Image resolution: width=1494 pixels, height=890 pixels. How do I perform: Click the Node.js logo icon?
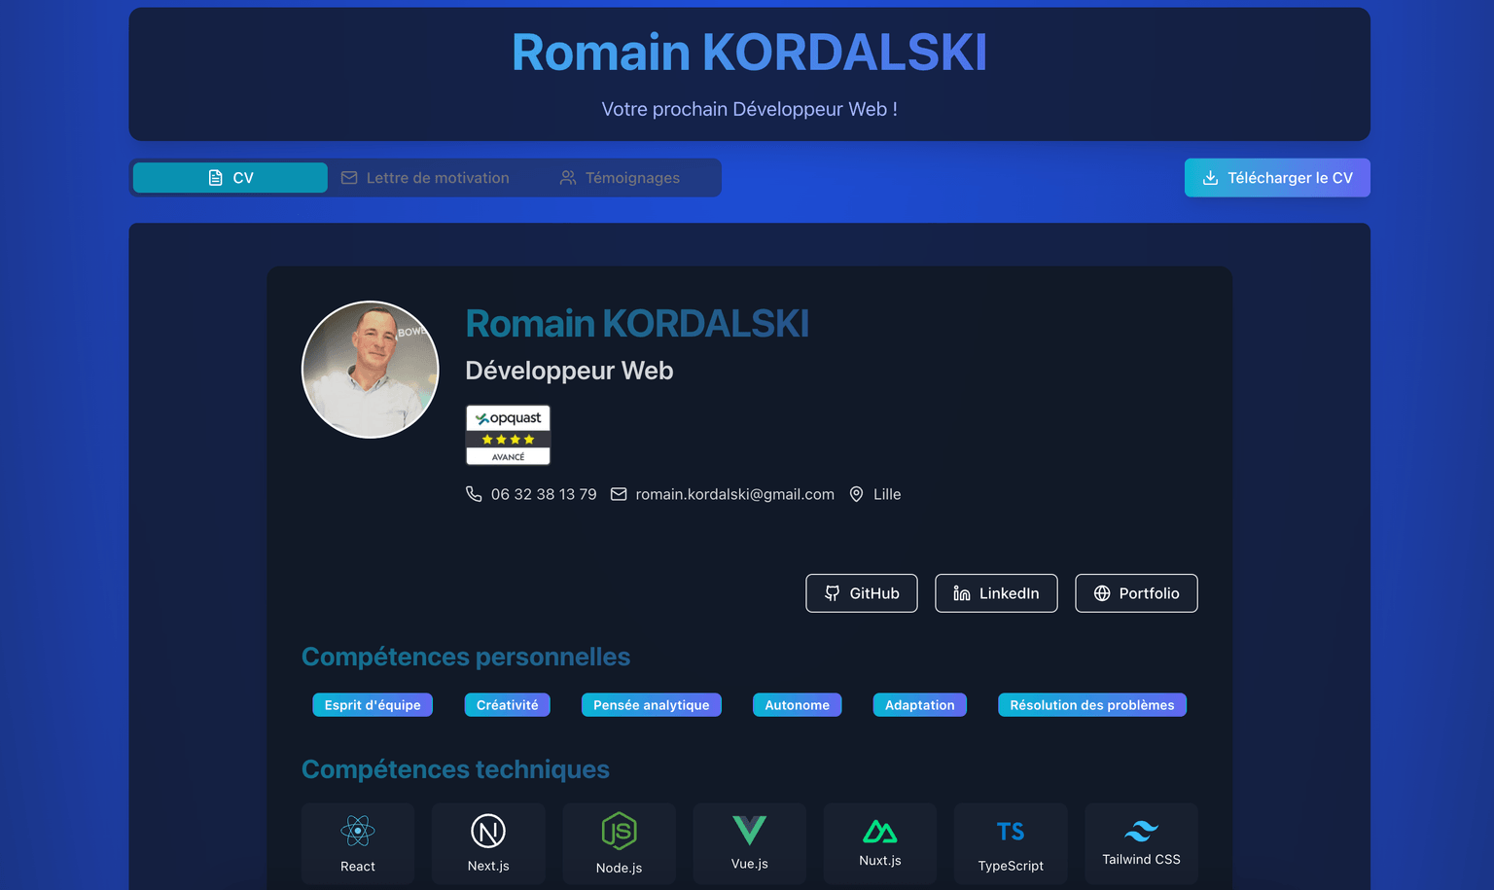[619, 832]
